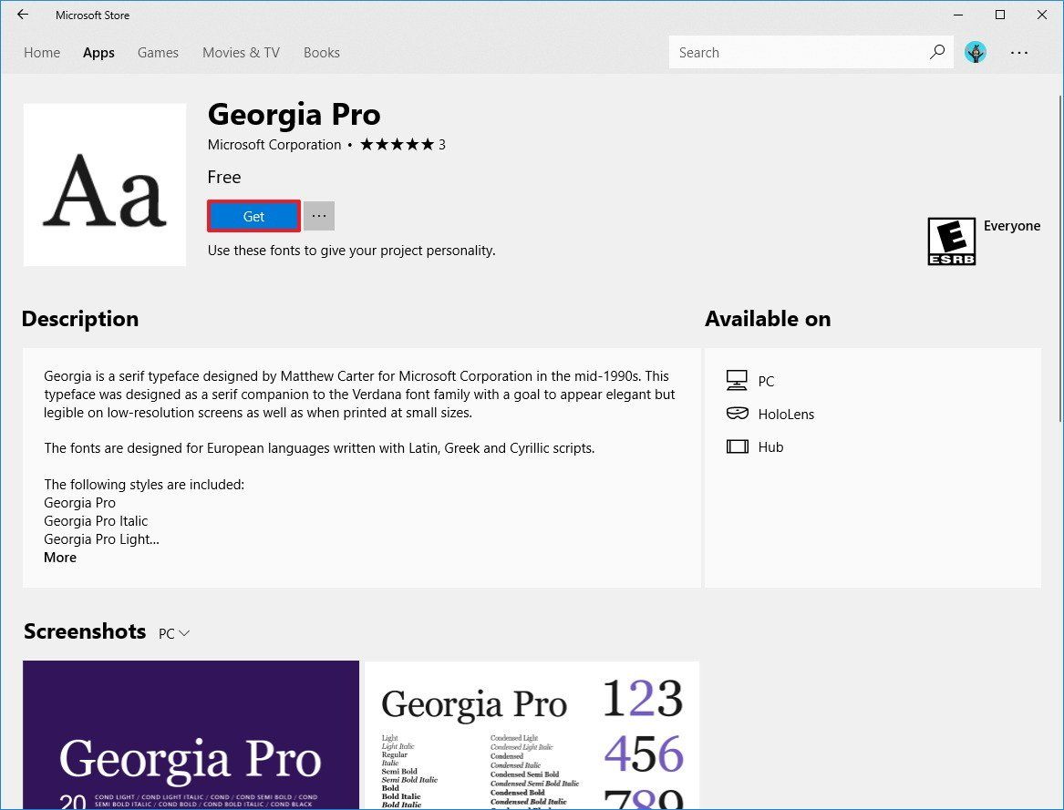Viewport: 1064px width, 810px height.
Task: Click the back arrow navigation icon
Action: (22, 15)
